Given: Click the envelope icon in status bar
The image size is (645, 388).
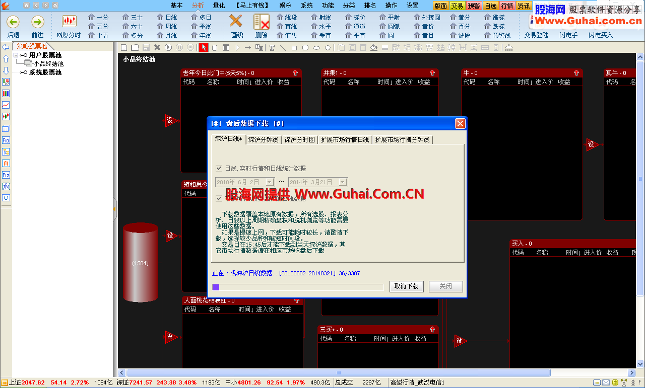Looking at the screenshot, I should coord(606,383).
